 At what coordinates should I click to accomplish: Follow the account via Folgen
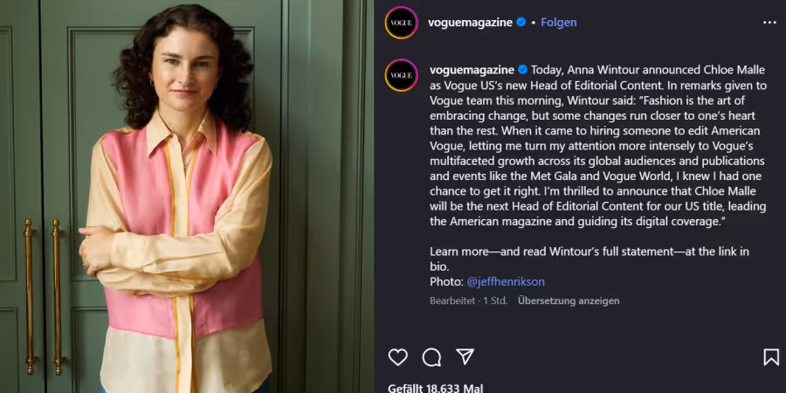click(558, 23)
